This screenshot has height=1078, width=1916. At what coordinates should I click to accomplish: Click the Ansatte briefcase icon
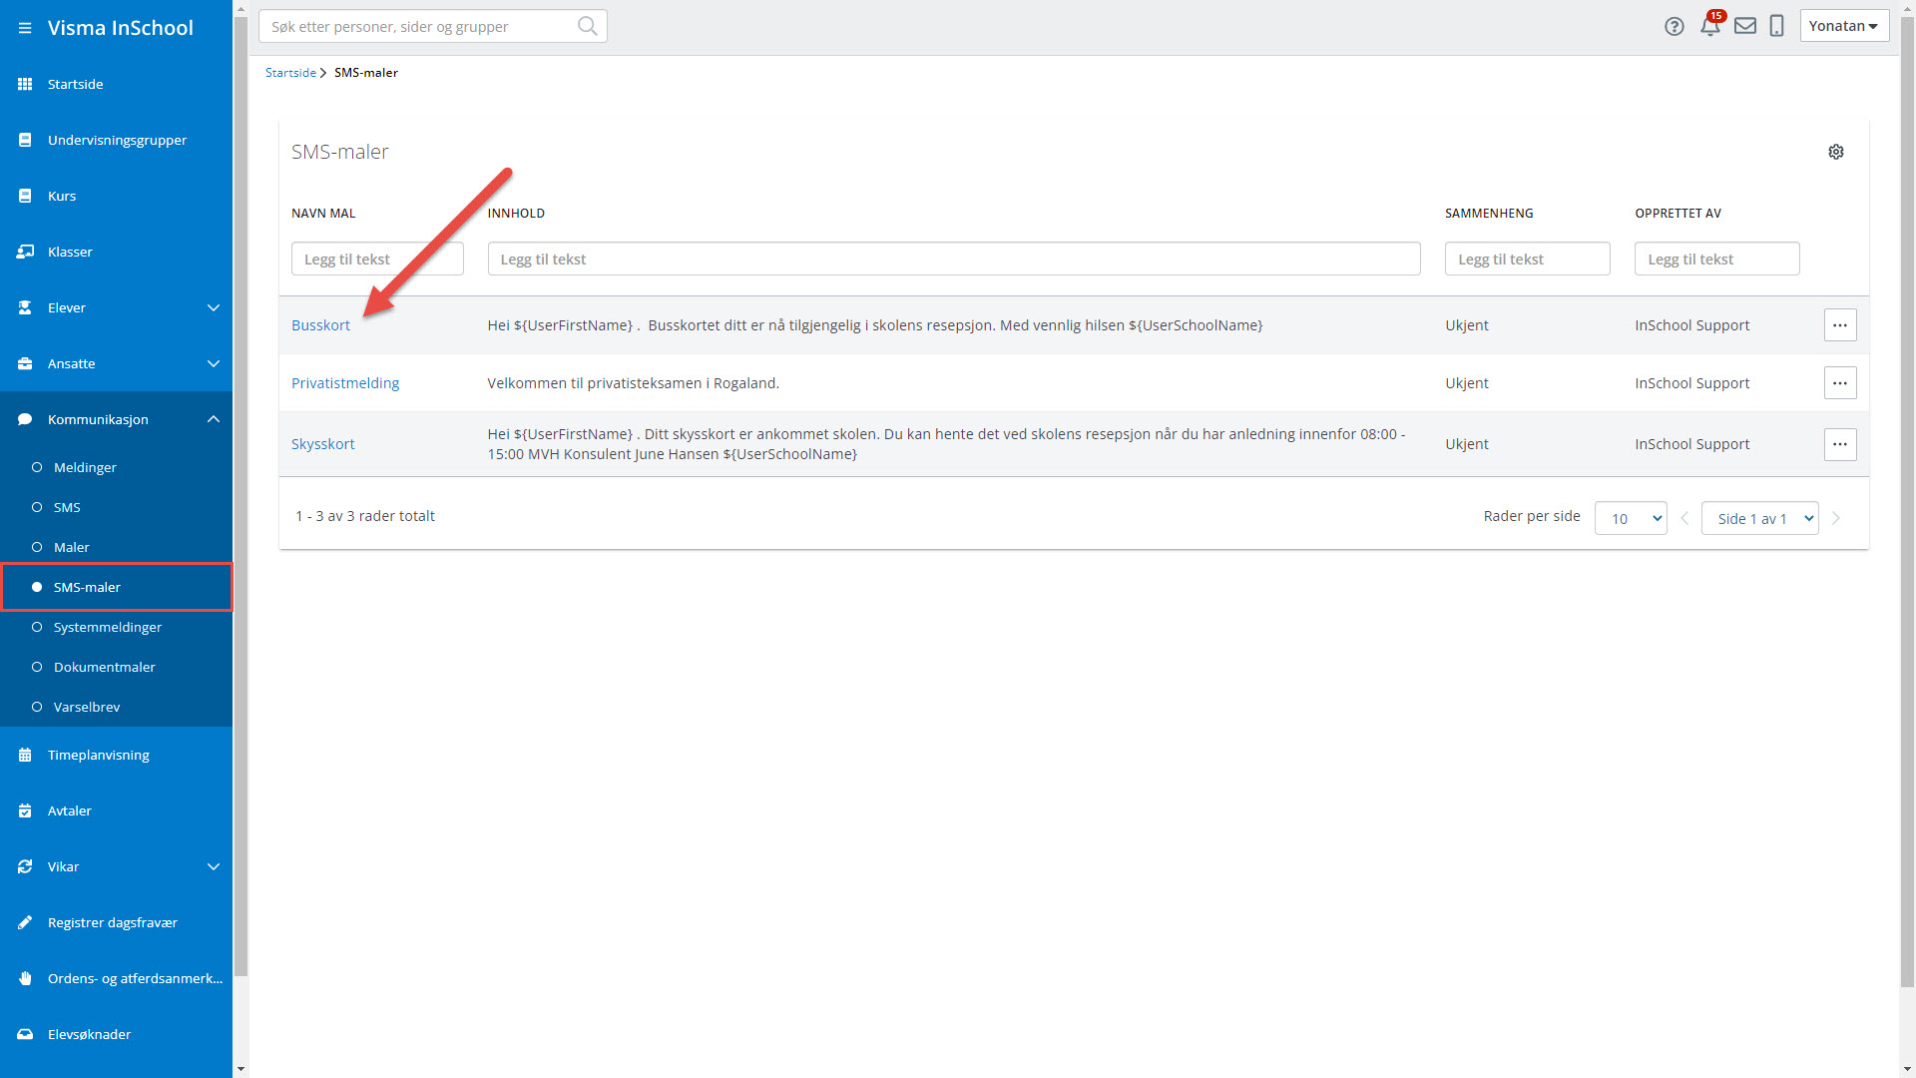[x=25, y=363]
